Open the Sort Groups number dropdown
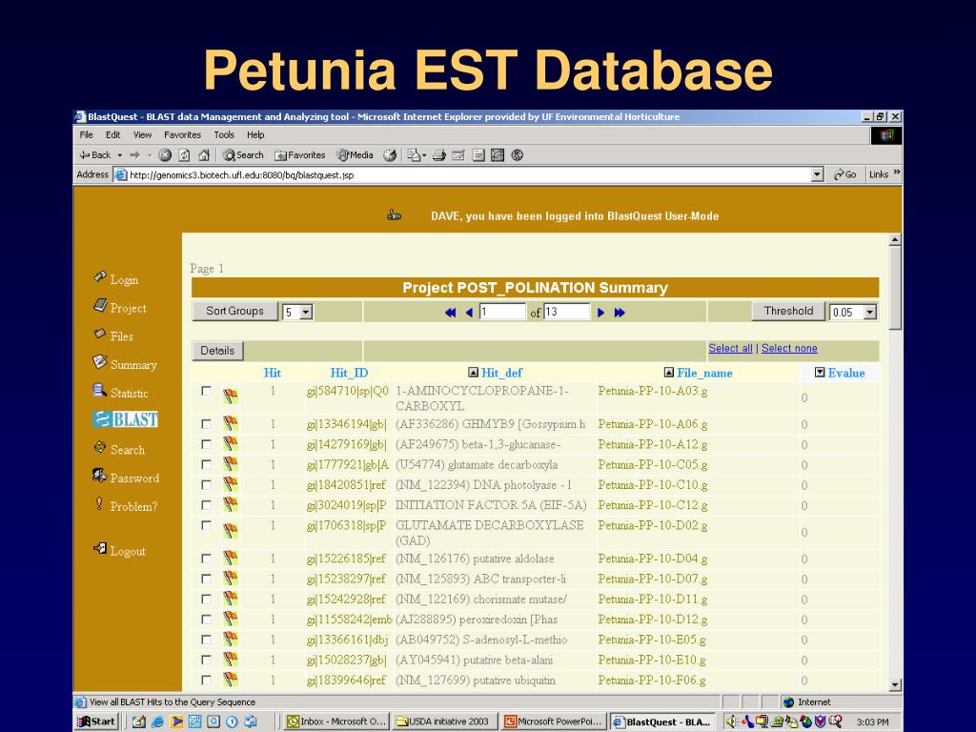 click(306, 312)
